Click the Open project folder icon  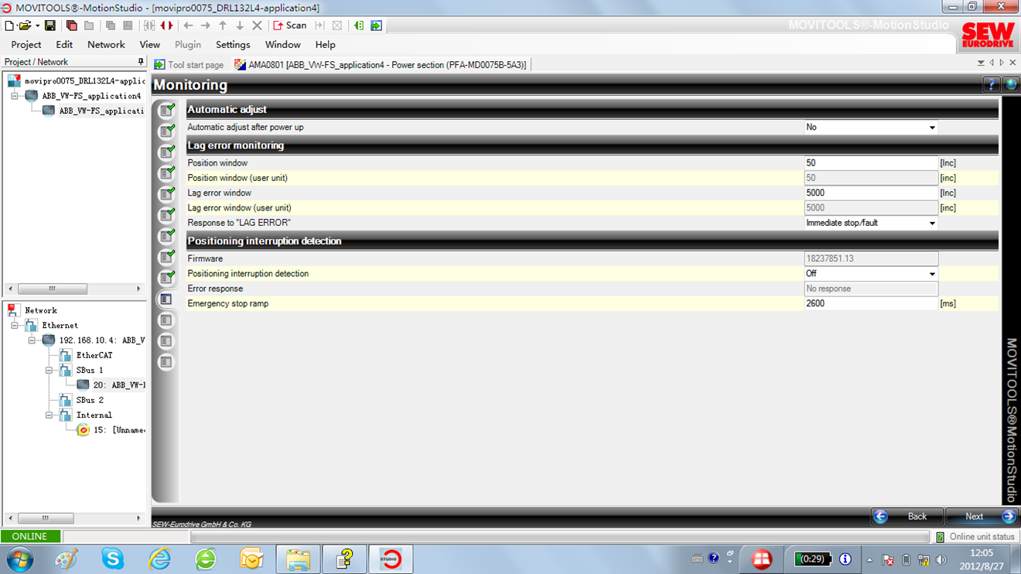click(x=26, y=26)
